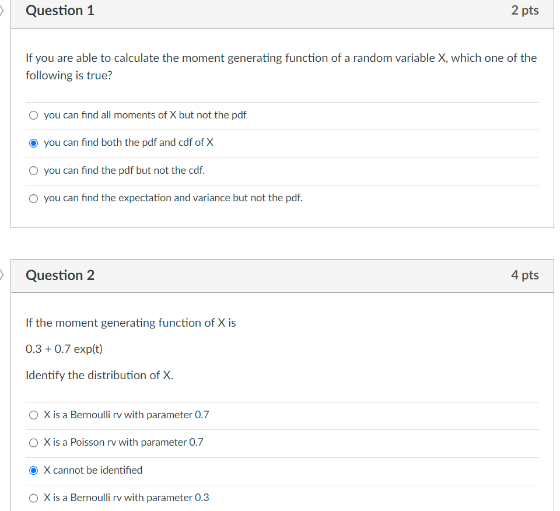560x511 pixels.
Task: Click the "2 pts" label on Question 1
Action: pos(525,10)
